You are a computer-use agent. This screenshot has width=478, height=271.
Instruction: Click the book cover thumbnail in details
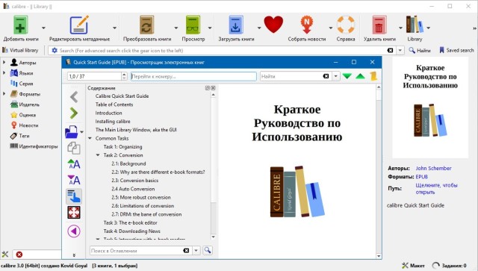tap(430, 108)
